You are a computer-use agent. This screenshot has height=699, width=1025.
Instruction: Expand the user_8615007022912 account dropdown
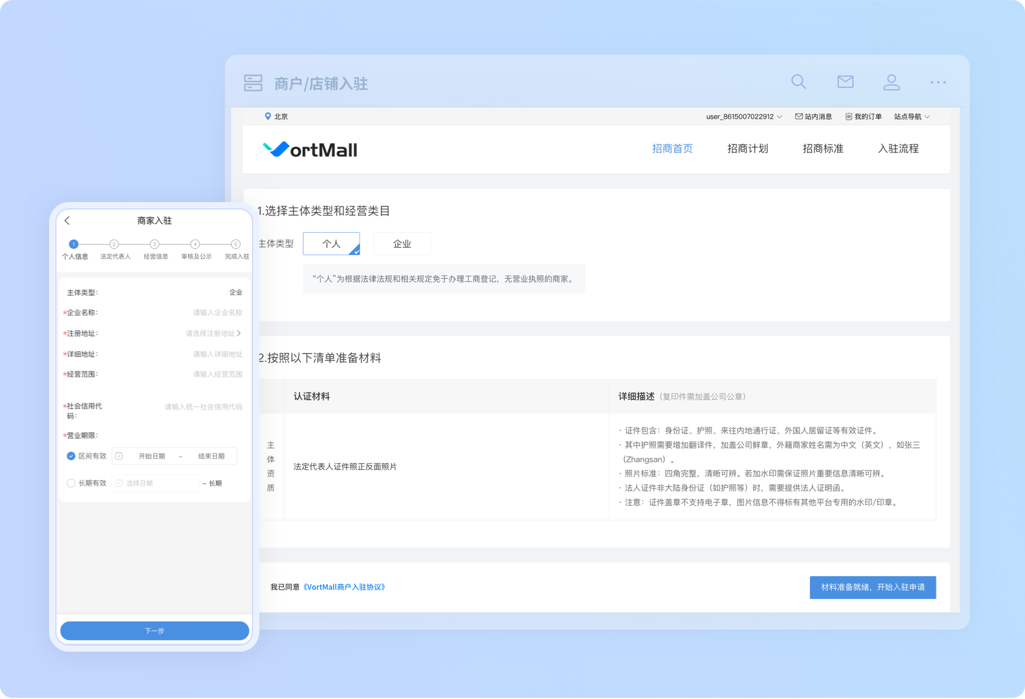click(744, 117)
